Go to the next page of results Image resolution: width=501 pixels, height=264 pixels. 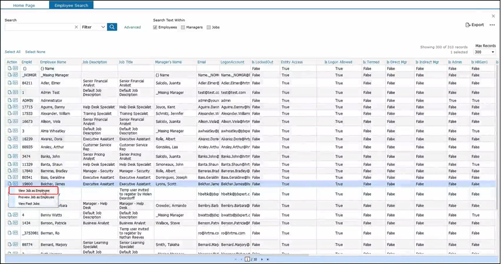click(261, 260)
